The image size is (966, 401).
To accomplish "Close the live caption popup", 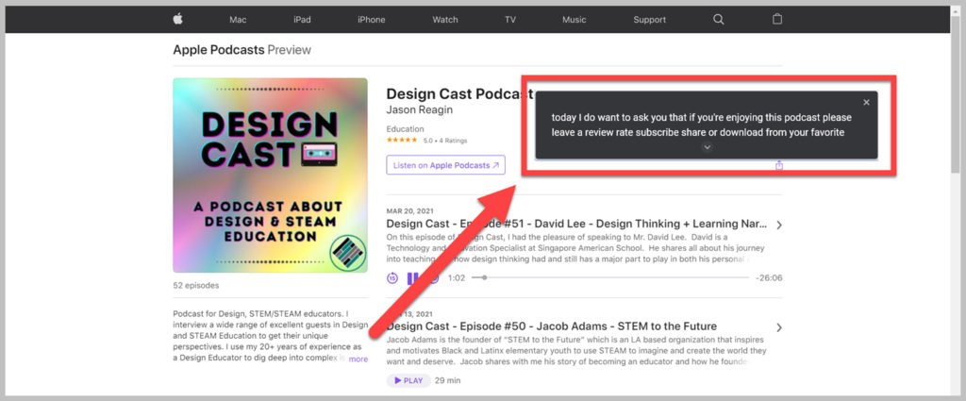I will coord(866,102).
